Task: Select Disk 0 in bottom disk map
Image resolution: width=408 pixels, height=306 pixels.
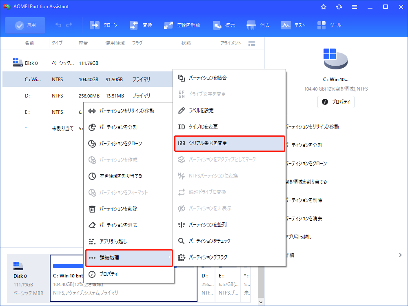Action: click(x=28, y=278)
